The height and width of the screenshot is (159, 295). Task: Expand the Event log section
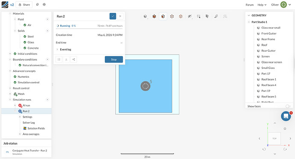point(64,49)
